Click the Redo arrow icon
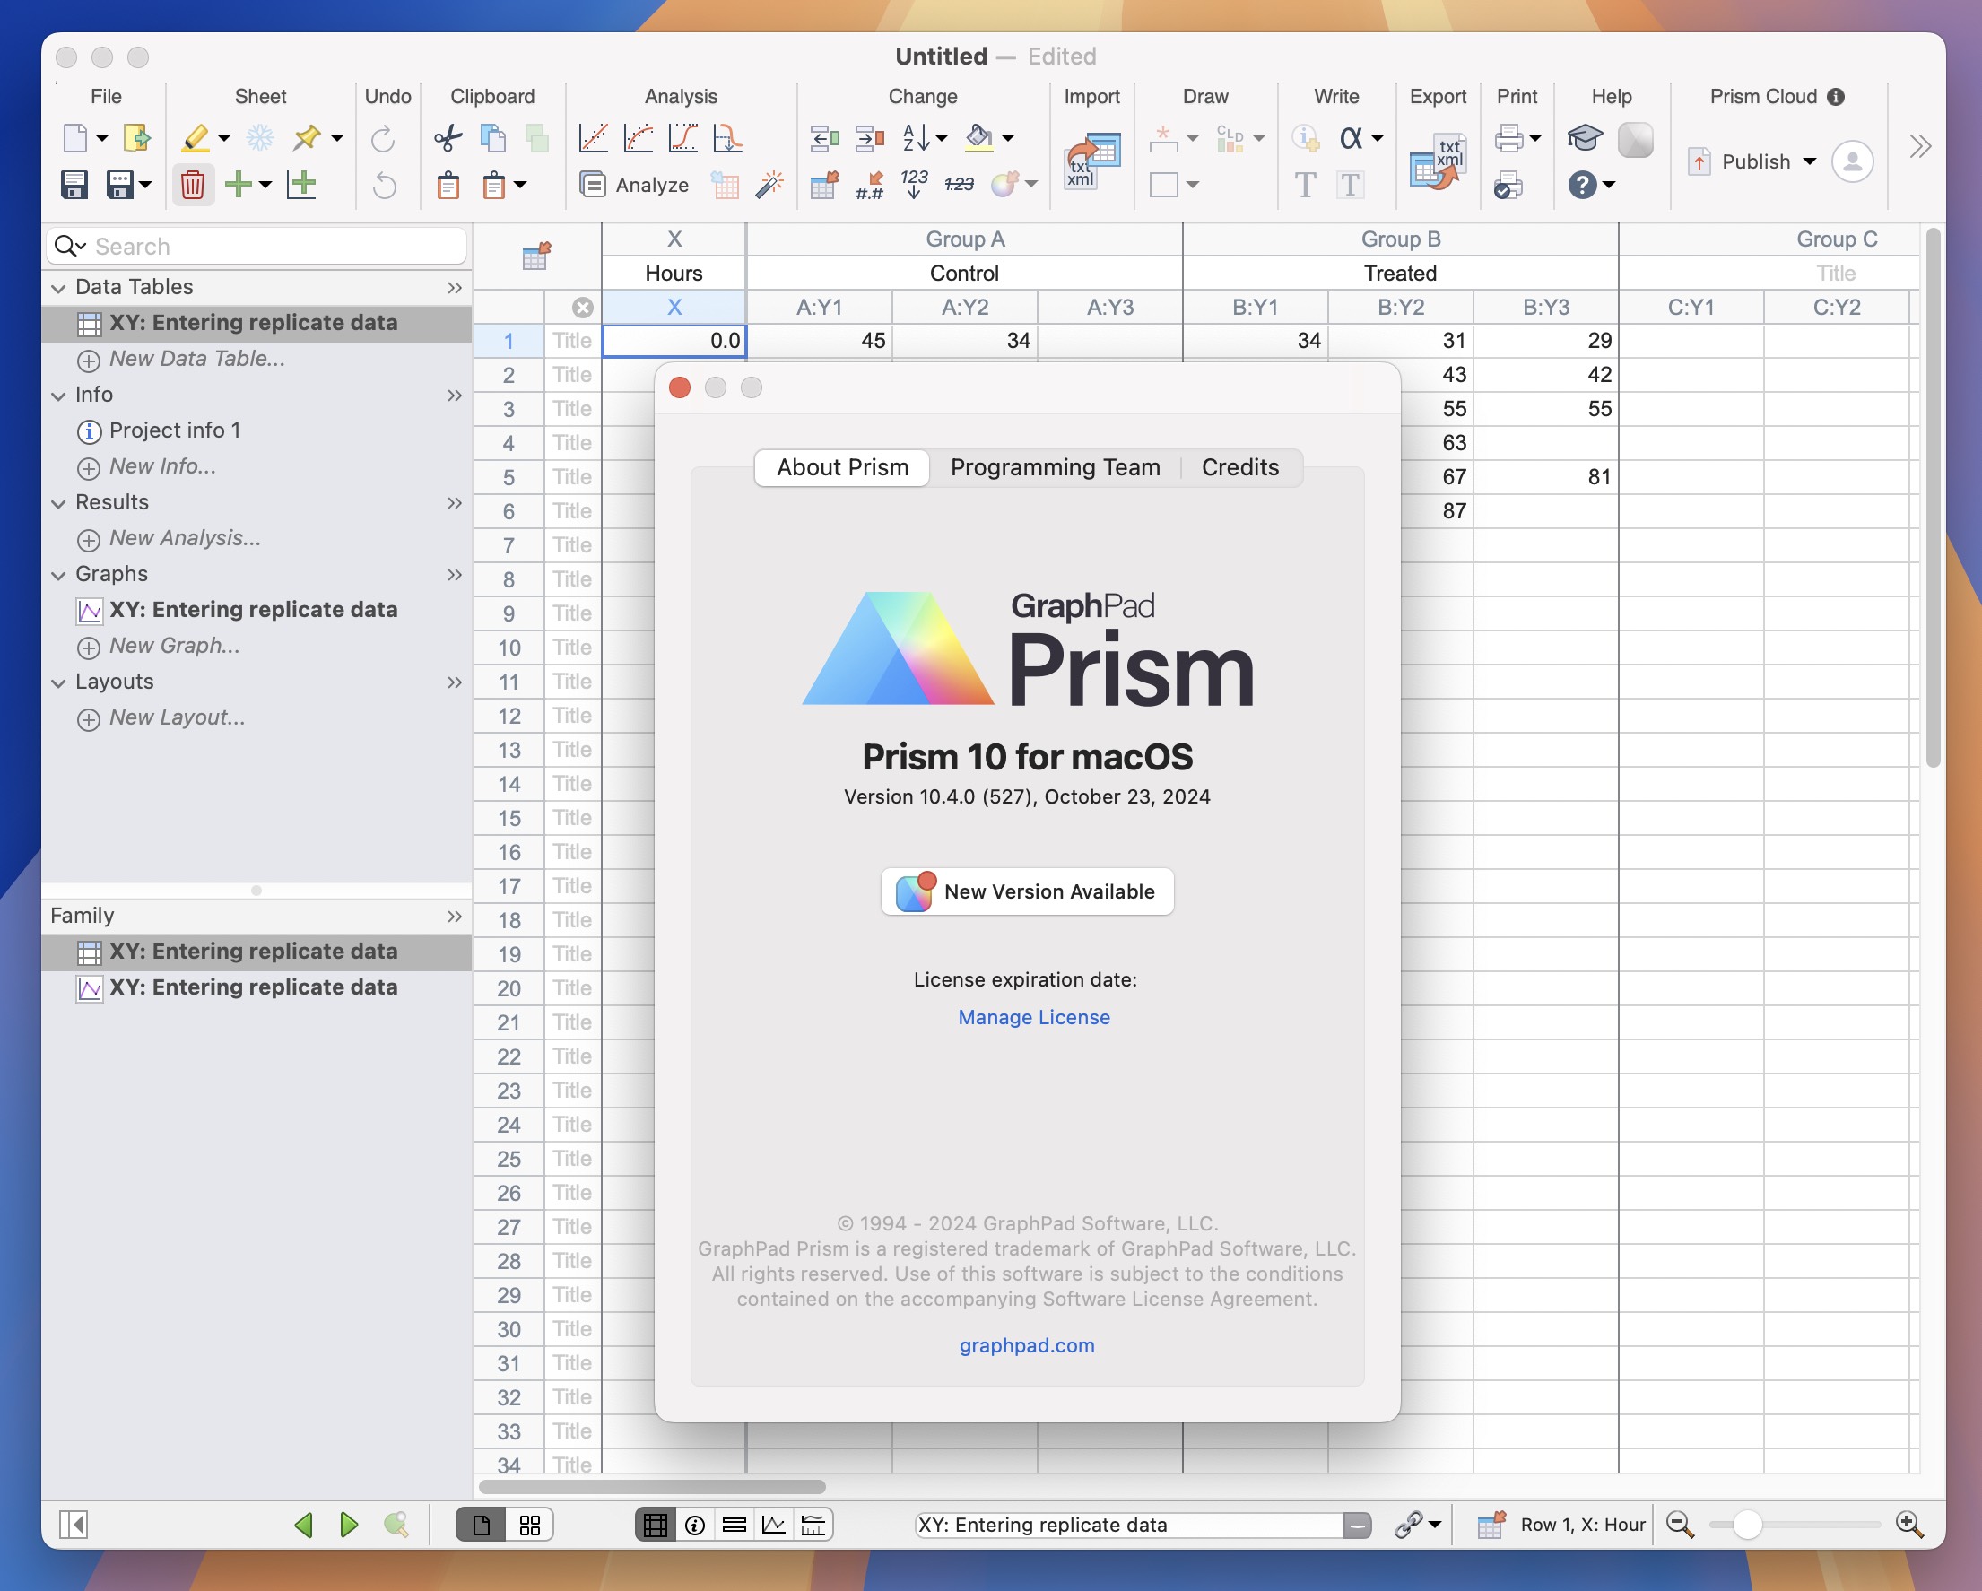Viewport: 1982px width, 1591px height. [x=382, y=138]
